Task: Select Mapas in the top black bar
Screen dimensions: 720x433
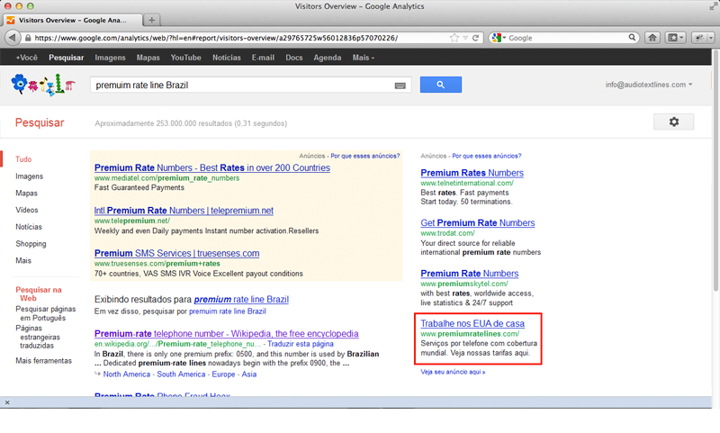Action: [148, 58]
